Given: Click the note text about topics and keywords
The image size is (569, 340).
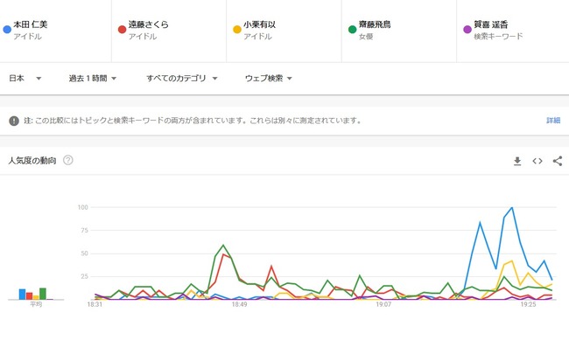Looking at the screenshot, I should pos(193,121).
